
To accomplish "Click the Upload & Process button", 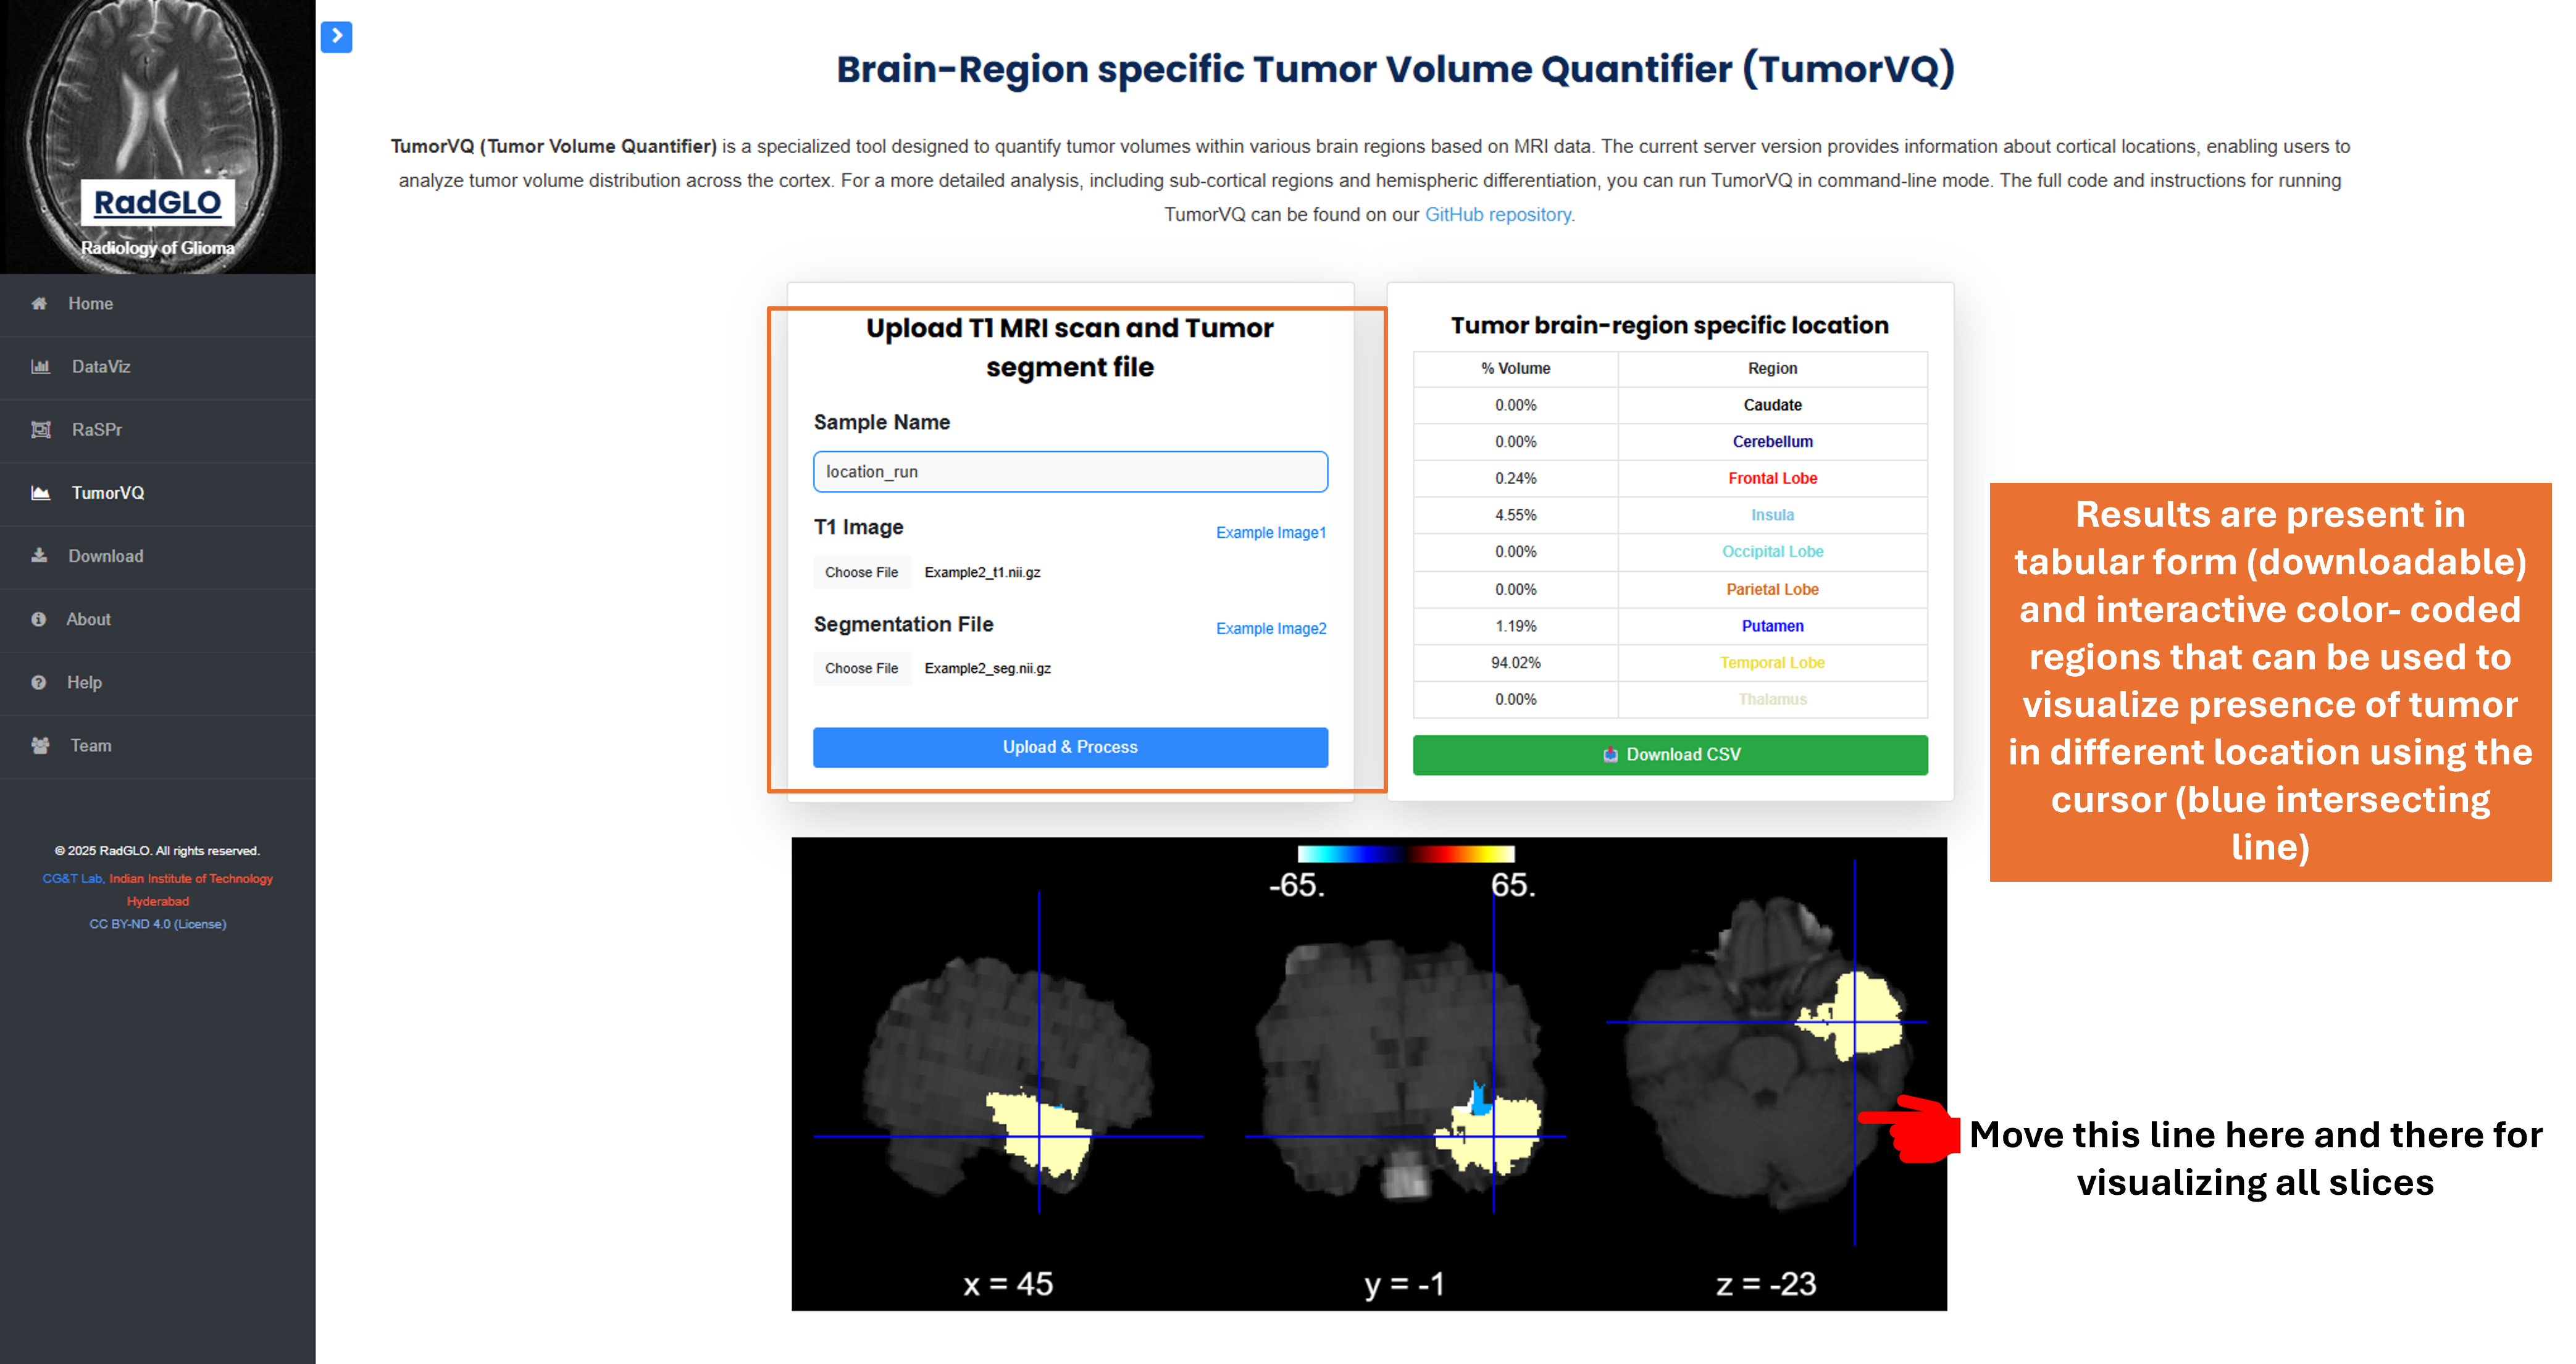I will pos(1070,747).
